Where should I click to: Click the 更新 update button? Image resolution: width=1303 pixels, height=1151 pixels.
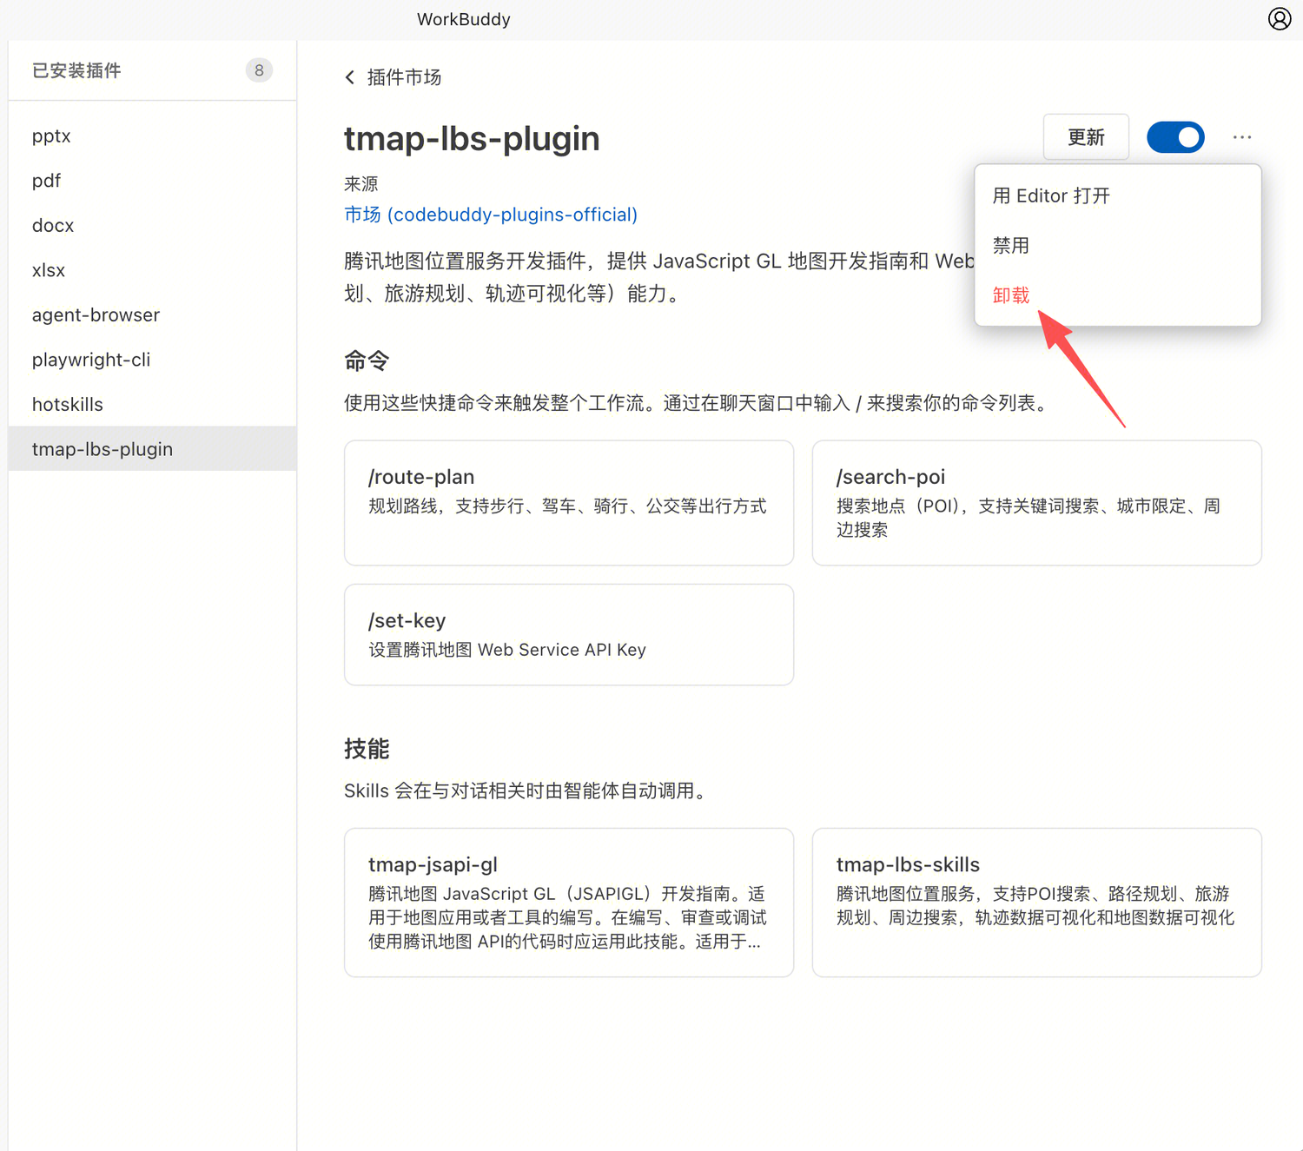(1086, 137)
